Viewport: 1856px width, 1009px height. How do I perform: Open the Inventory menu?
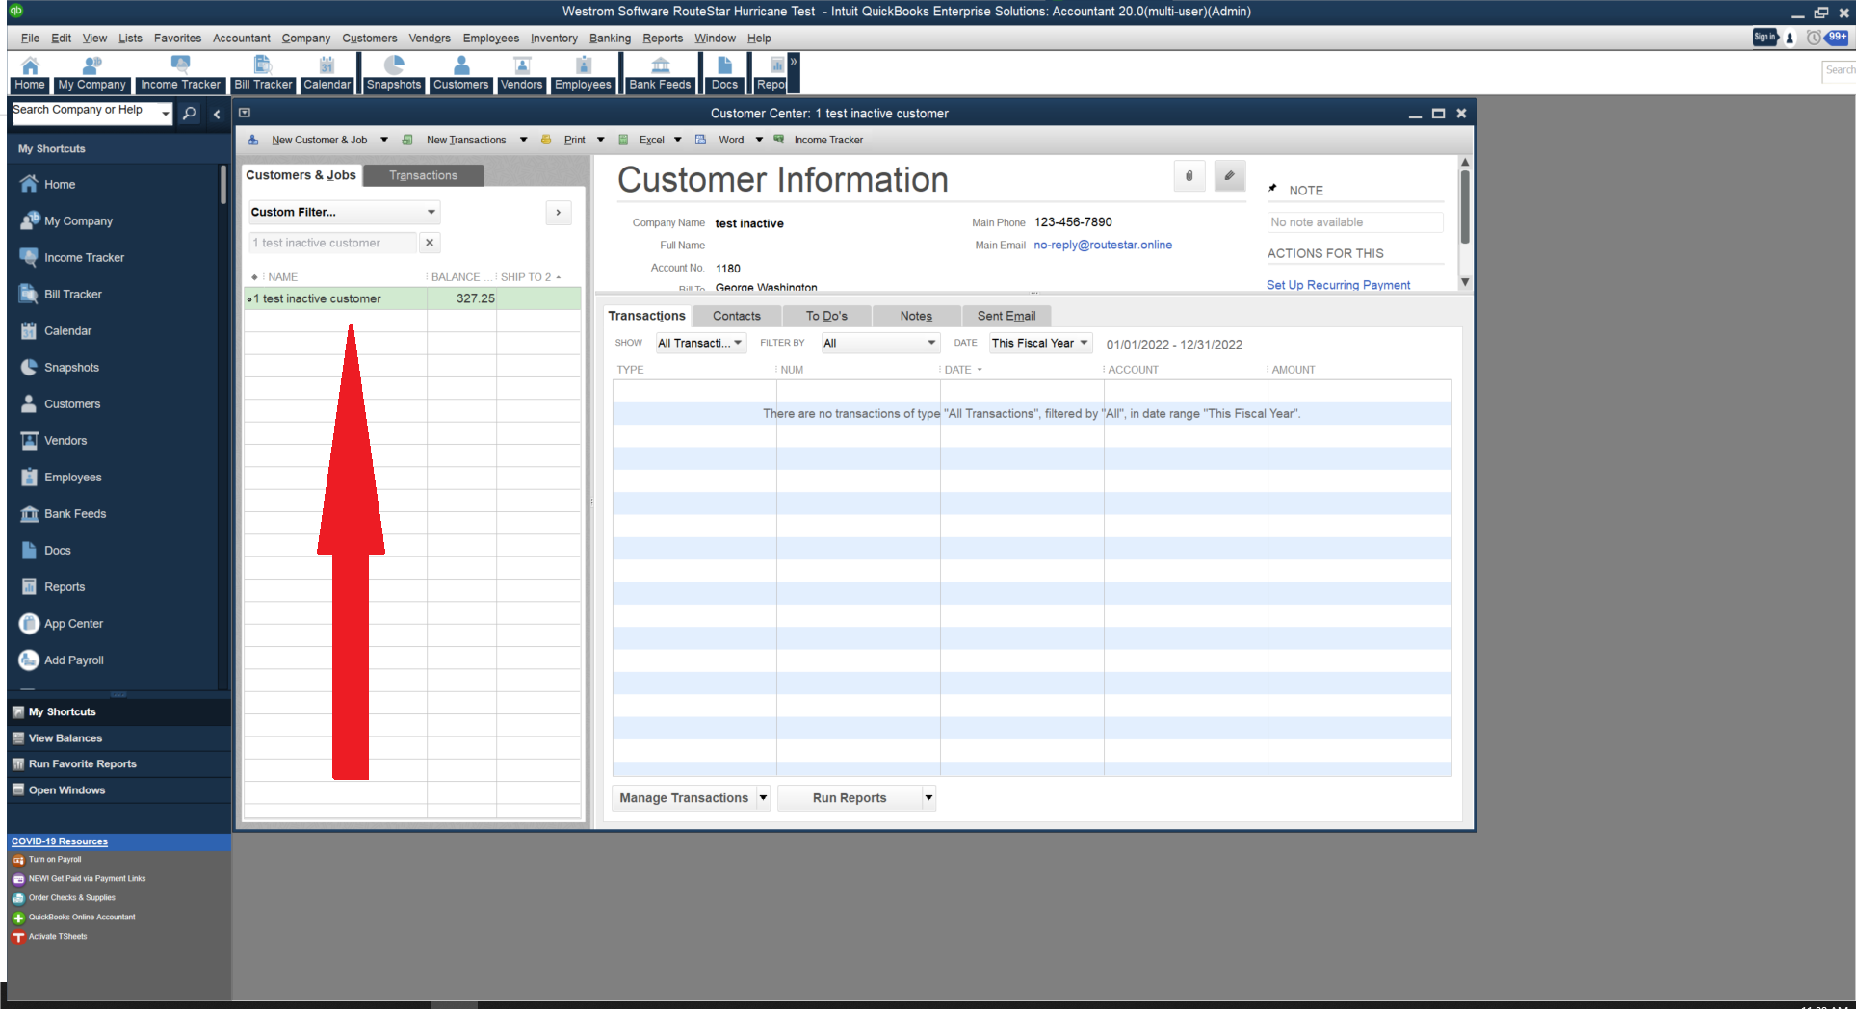pos(554,39)
